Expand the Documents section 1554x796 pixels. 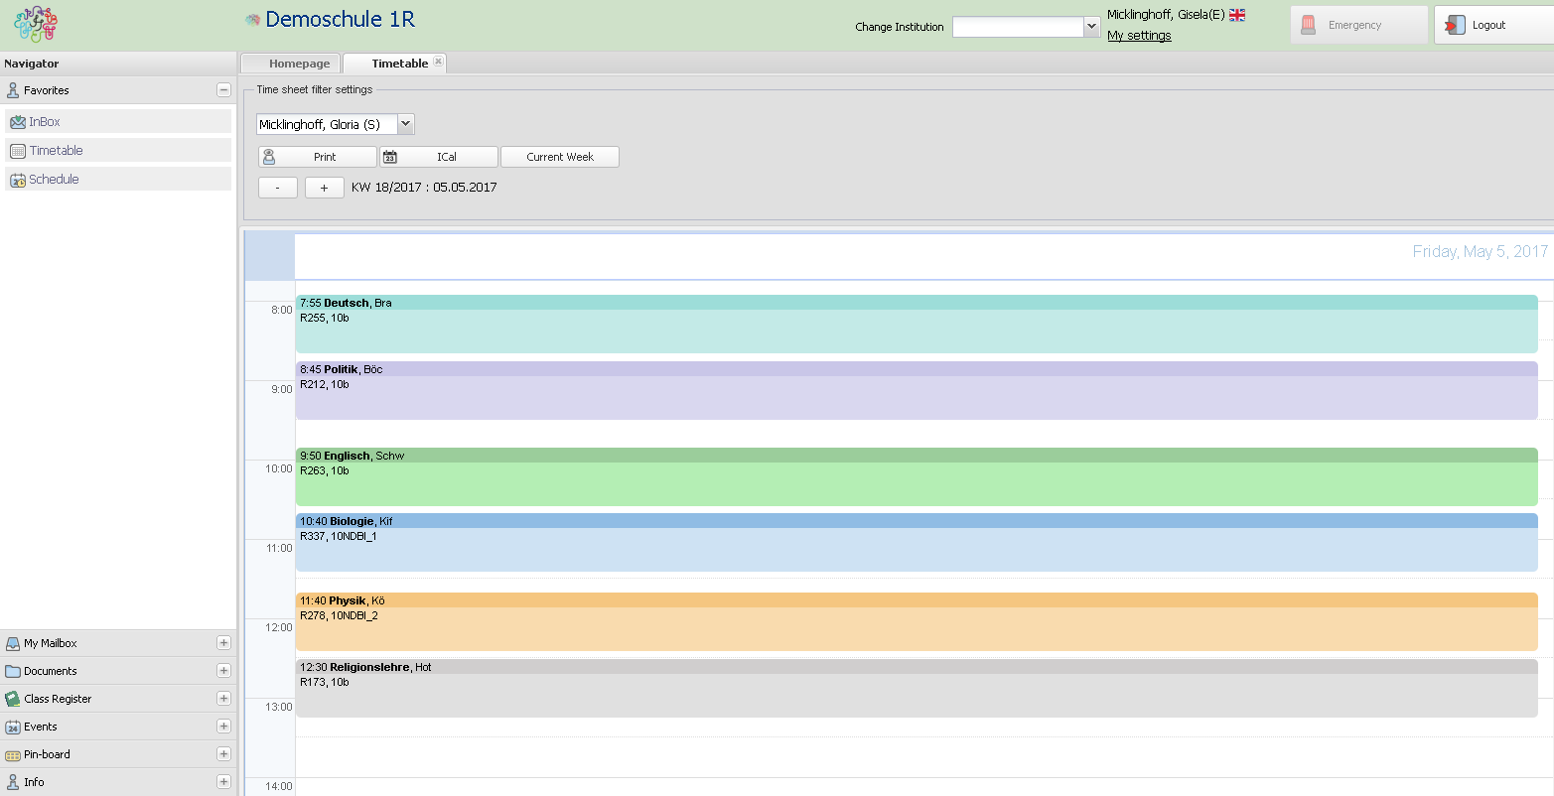[223, 671]
